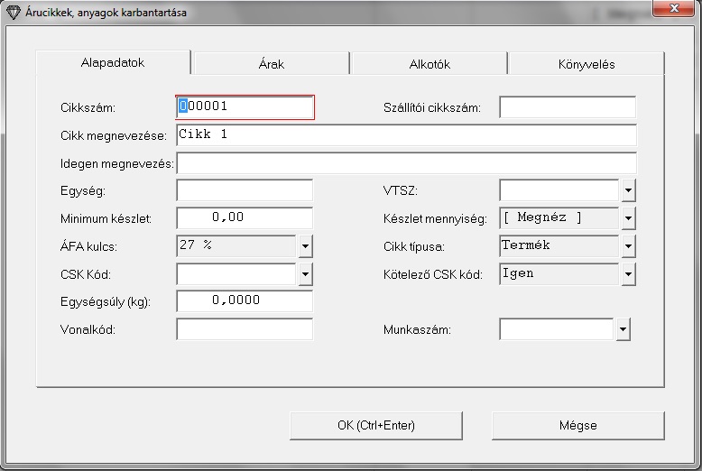Click into the Cikkszám input field

coord(245,107)
